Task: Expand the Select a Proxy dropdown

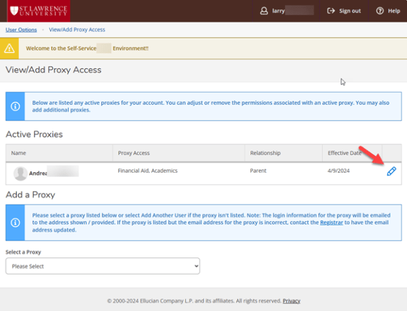Action: pyautogui.click(x=102, y=266)
